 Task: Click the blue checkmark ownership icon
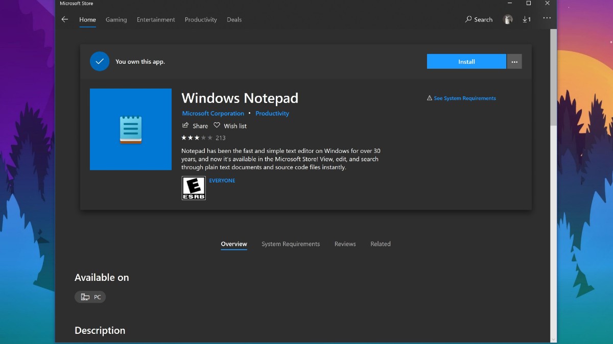point(100,61)
